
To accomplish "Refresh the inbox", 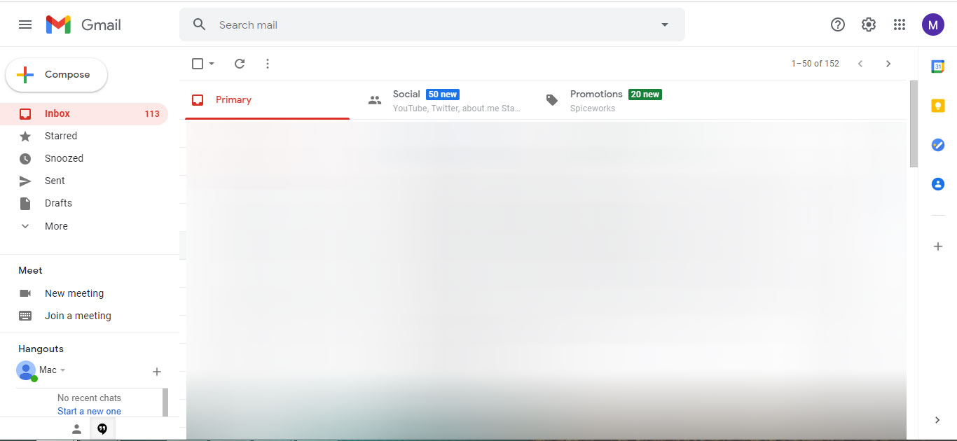I will click(x=240, y=64).
